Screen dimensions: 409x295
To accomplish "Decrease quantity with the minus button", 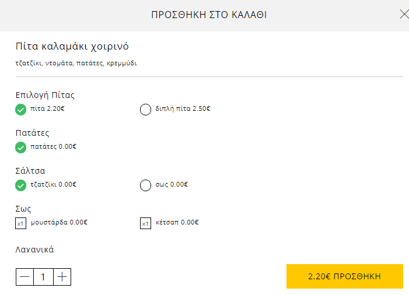I will 25,277.
